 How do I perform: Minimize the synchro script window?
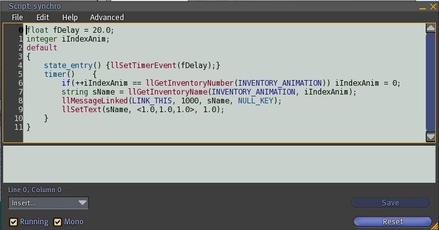point(423,8)
